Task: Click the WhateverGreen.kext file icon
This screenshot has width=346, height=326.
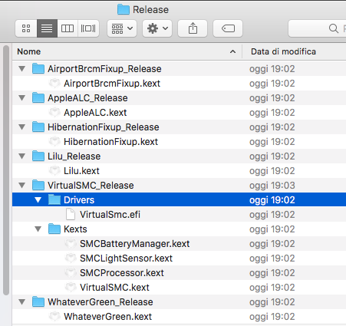Action: click(54, 317)
